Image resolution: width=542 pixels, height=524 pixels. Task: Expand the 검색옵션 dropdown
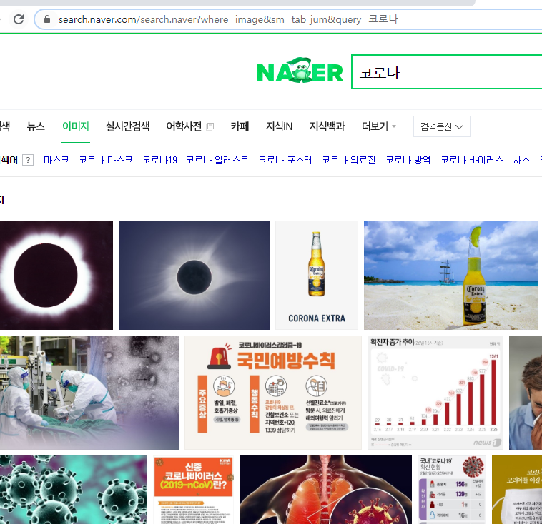coord(442,126)
